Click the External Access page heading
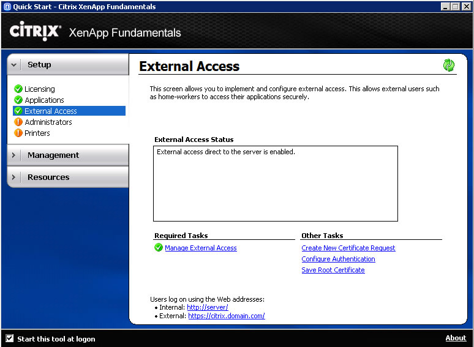The width and height of the screenshot is (474, 347). coord(189,66)
